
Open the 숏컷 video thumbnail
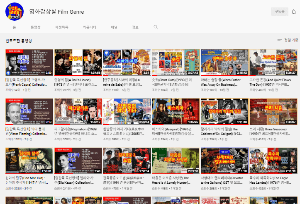[x=176, y=62]
